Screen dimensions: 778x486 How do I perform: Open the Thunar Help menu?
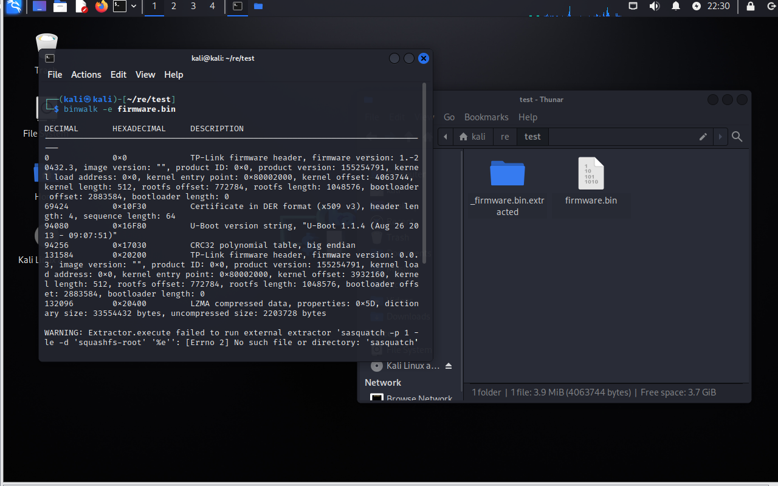(x=528, y=117)
